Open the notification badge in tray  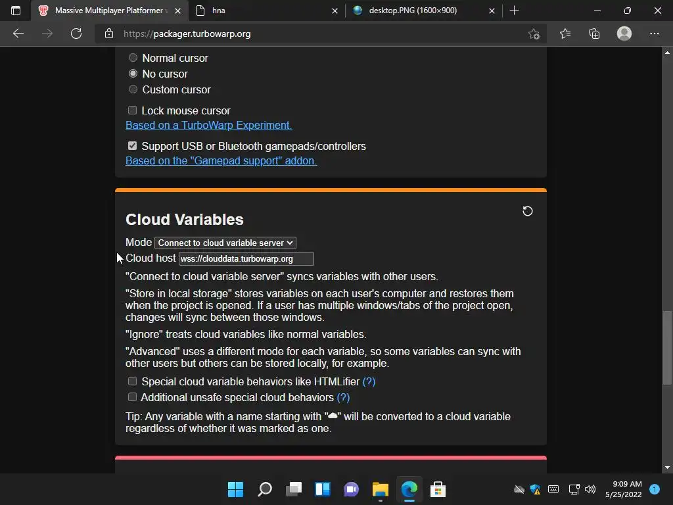[655, 489]
